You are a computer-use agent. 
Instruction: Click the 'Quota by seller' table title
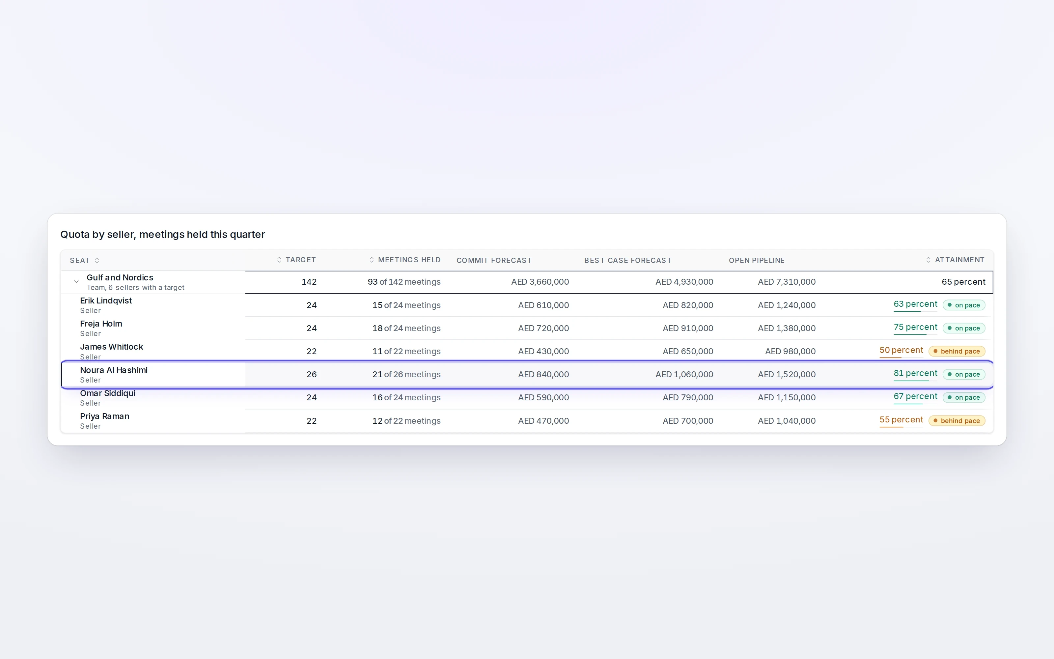[162, 235]
